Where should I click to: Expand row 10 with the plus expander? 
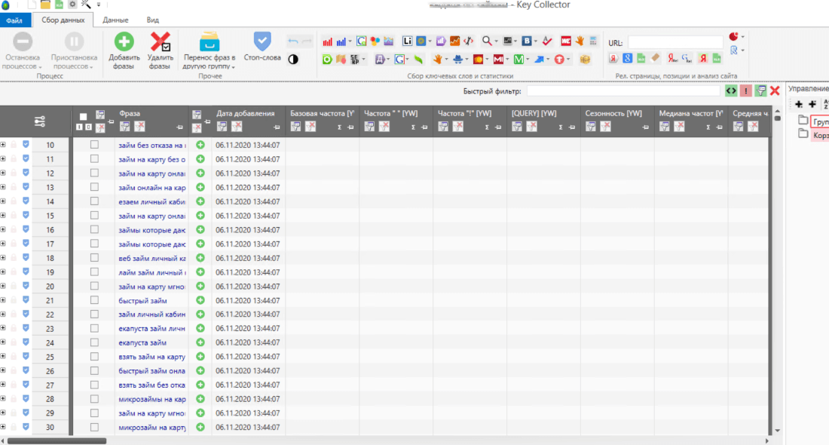click(3, 145)
